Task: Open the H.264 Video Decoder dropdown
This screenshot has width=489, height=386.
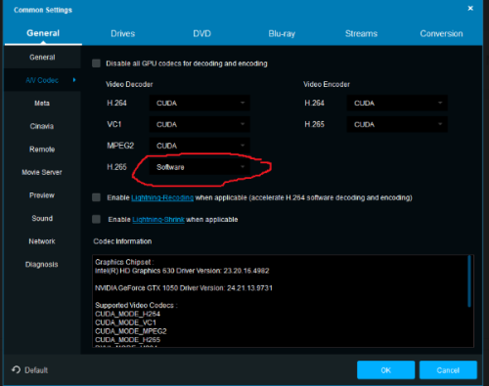Action: (x=200, y=103)
